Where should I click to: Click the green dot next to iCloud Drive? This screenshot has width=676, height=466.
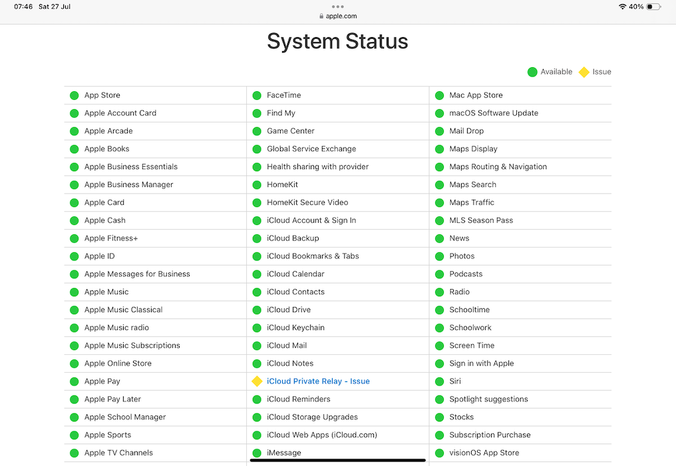point(257,310)
